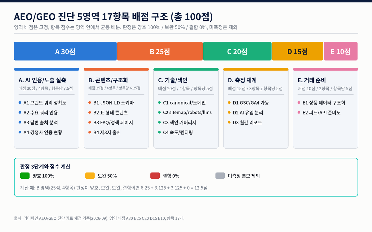Click B4 제3자 출처 item

104,132
